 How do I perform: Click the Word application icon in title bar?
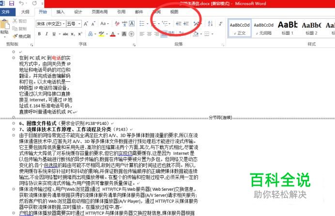(x=2, y=3)
